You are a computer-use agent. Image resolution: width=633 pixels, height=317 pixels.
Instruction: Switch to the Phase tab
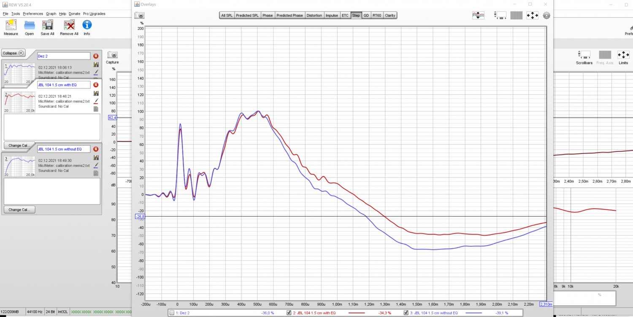coord(268,16)
